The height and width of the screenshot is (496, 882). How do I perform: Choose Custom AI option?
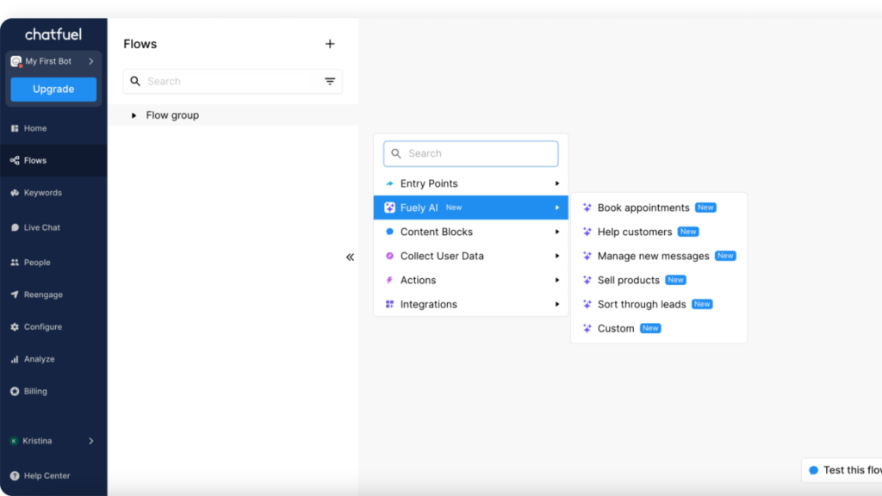[659, 328]
